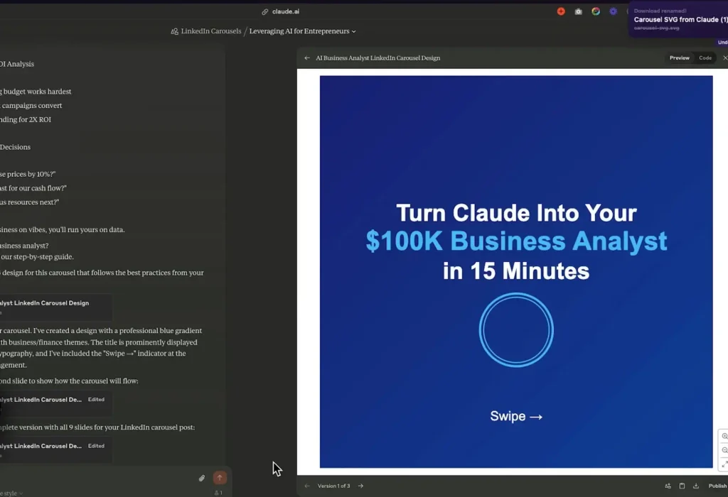
Task: Open the multicolored circle browser extension
Action: [x=596, y=11]
